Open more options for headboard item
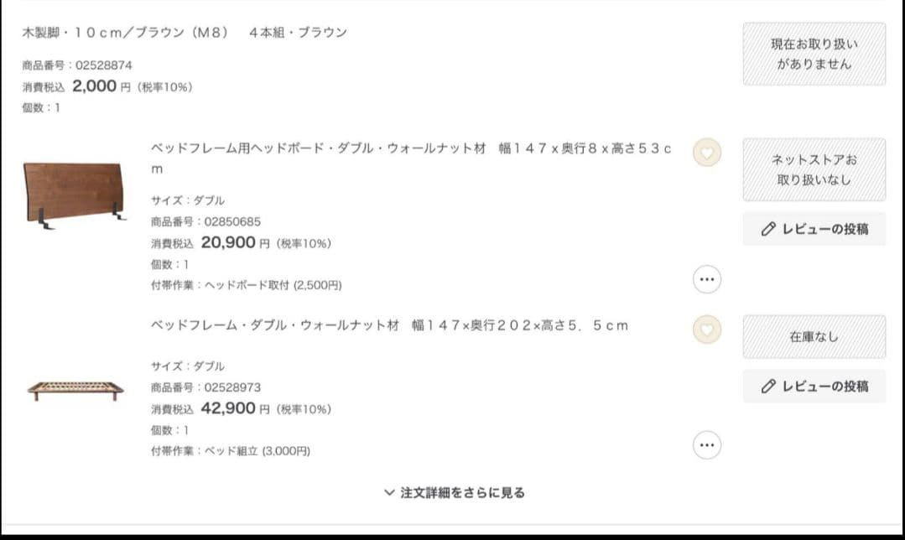The image size is (905, 540). [706, 279]
